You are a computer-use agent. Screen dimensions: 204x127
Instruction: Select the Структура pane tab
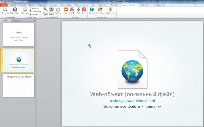[16, 20]
